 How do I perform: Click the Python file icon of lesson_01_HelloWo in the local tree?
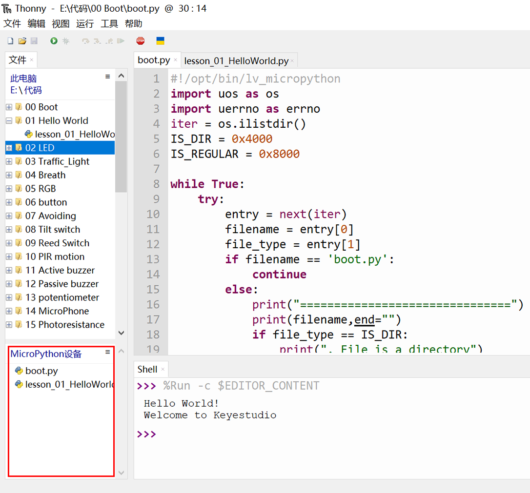point(29,134)
